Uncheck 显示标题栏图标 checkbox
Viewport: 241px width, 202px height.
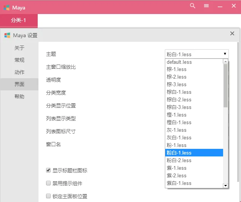pos(48,170)
